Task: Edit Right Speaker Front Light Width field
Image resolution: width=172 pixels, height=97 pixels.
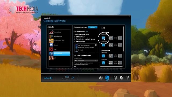Action: (120, 62)
